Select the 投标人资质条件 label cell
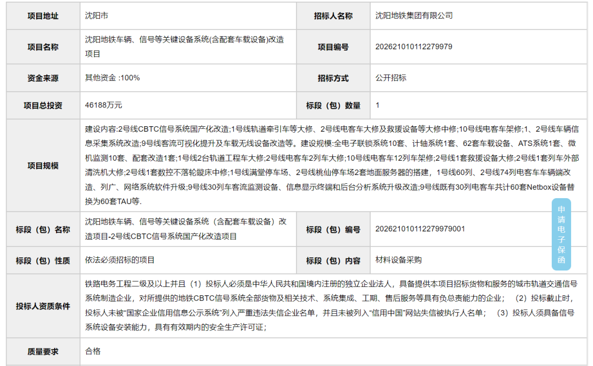The height and width of the screenshot is (366, 593). (x=43, y=306)
